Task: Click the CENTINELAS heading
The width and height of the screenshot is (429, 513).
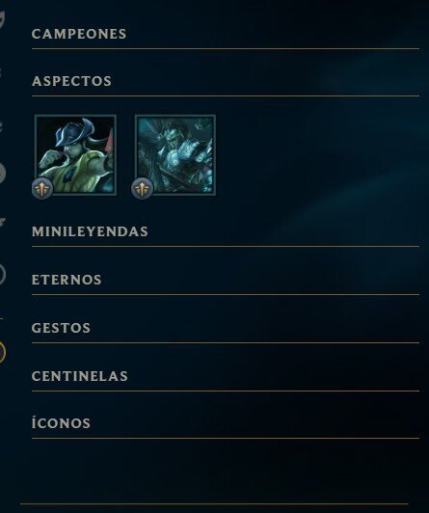Action: [x=80, y=376]
